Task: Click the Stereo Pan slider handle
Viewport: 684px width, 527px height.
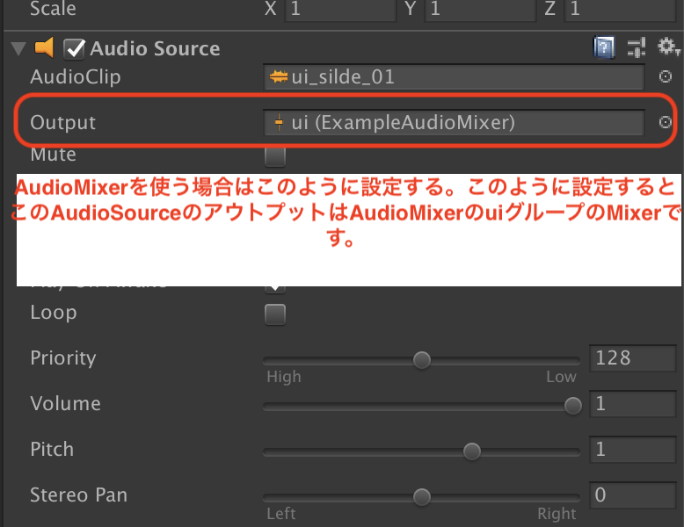Action: [421, 497]
